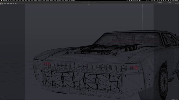This screenshot has width=179, height=100.
Task: Open the Volume menu
Action: click(32, 1)
